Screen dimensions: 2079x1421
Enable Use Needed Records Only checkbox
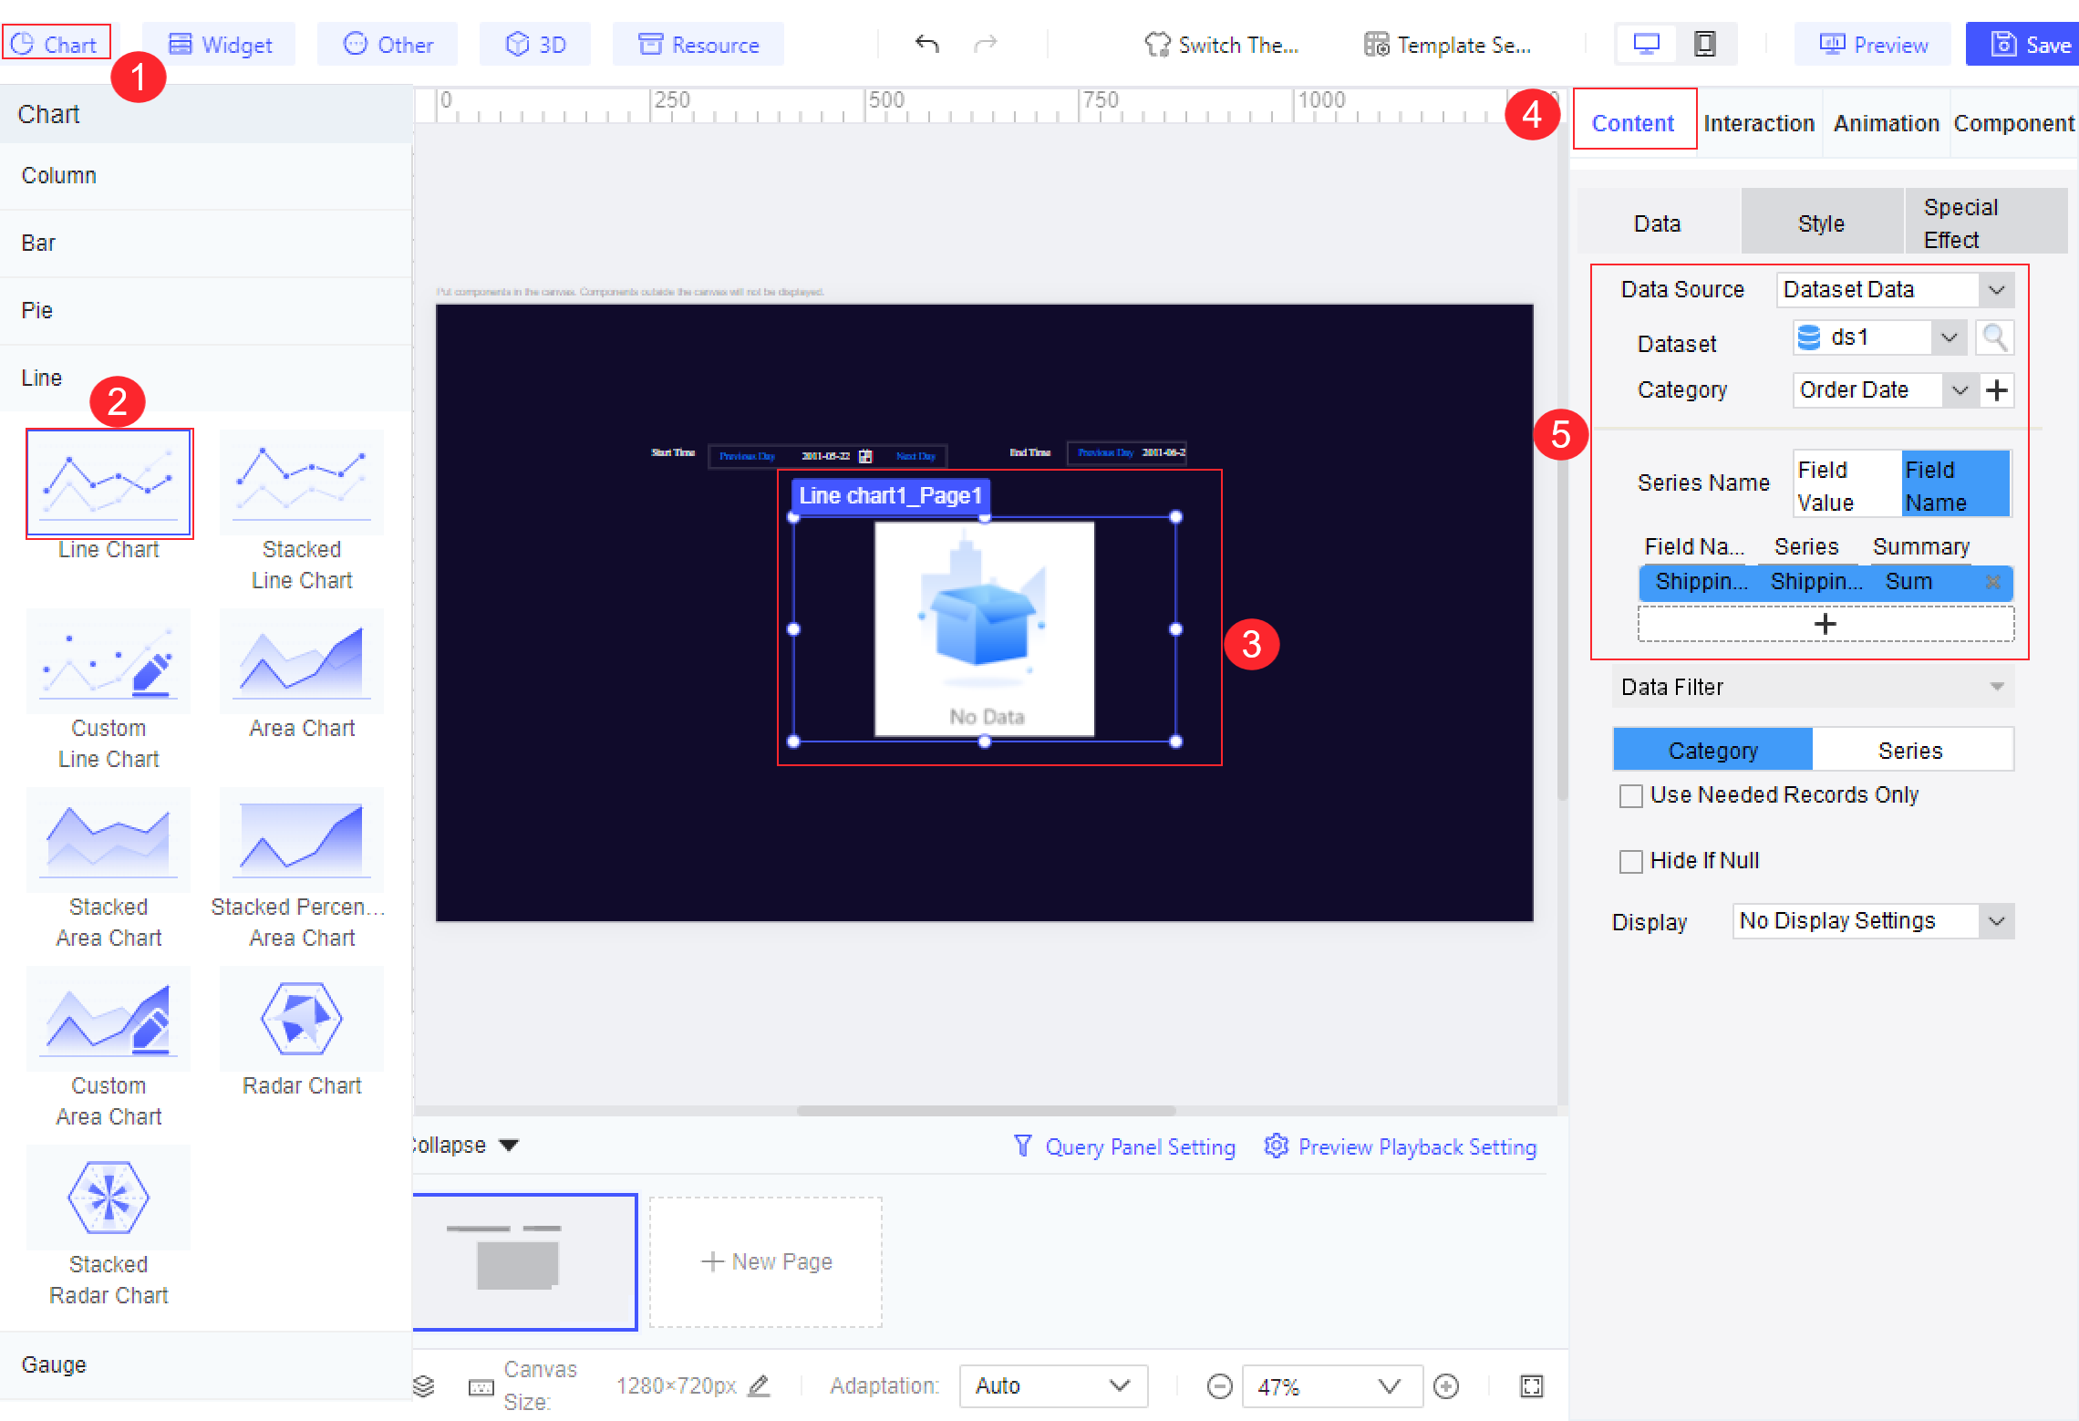1630,795
